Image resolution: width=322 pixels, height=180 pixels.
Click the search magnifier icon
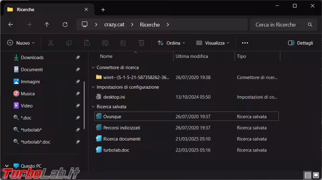pyautogui.click(x=310, y=24)
